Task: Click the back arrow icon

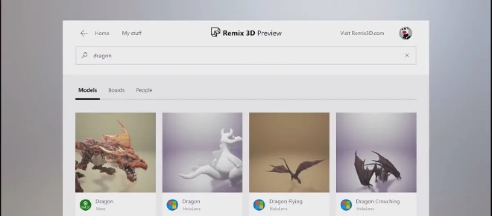Action: 84,34
